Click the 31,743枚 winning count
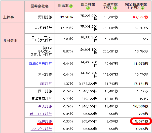152x133 pixels. tap(111, 84)
